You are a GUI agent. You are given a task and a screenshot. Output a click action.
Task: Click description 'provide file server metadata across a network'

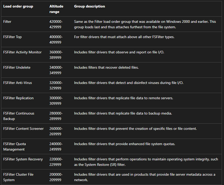145,177
